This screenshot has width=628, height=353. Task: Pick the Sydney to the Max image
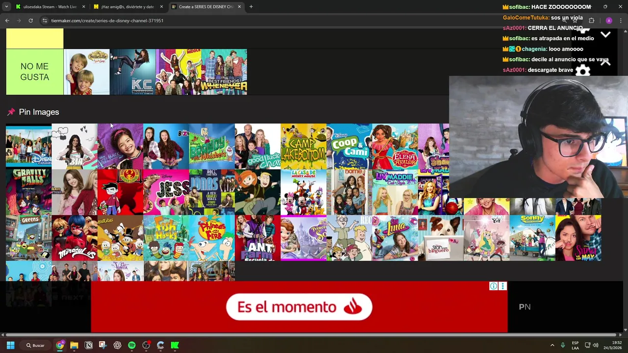click(578, 238)
